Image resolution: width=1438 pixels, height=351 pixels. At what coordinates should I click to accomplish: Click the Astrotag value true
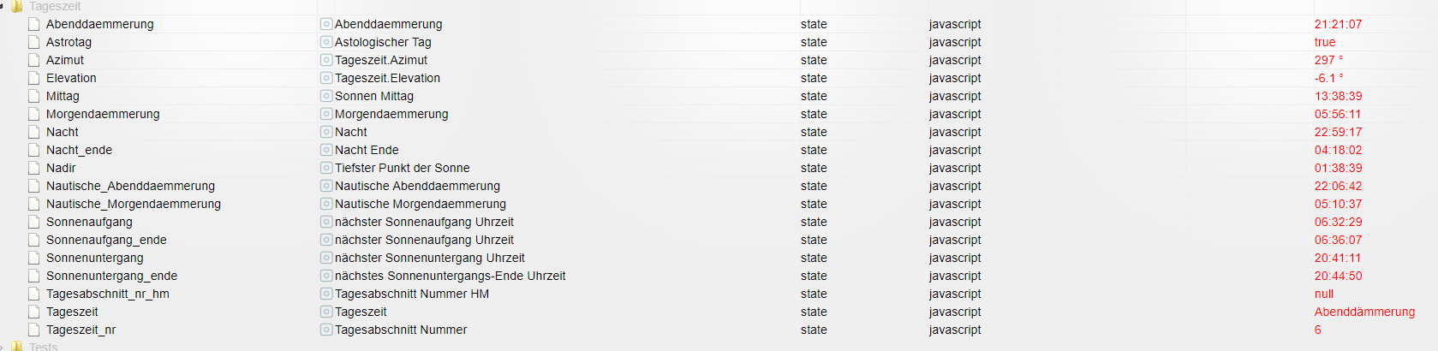(1324, 42)
